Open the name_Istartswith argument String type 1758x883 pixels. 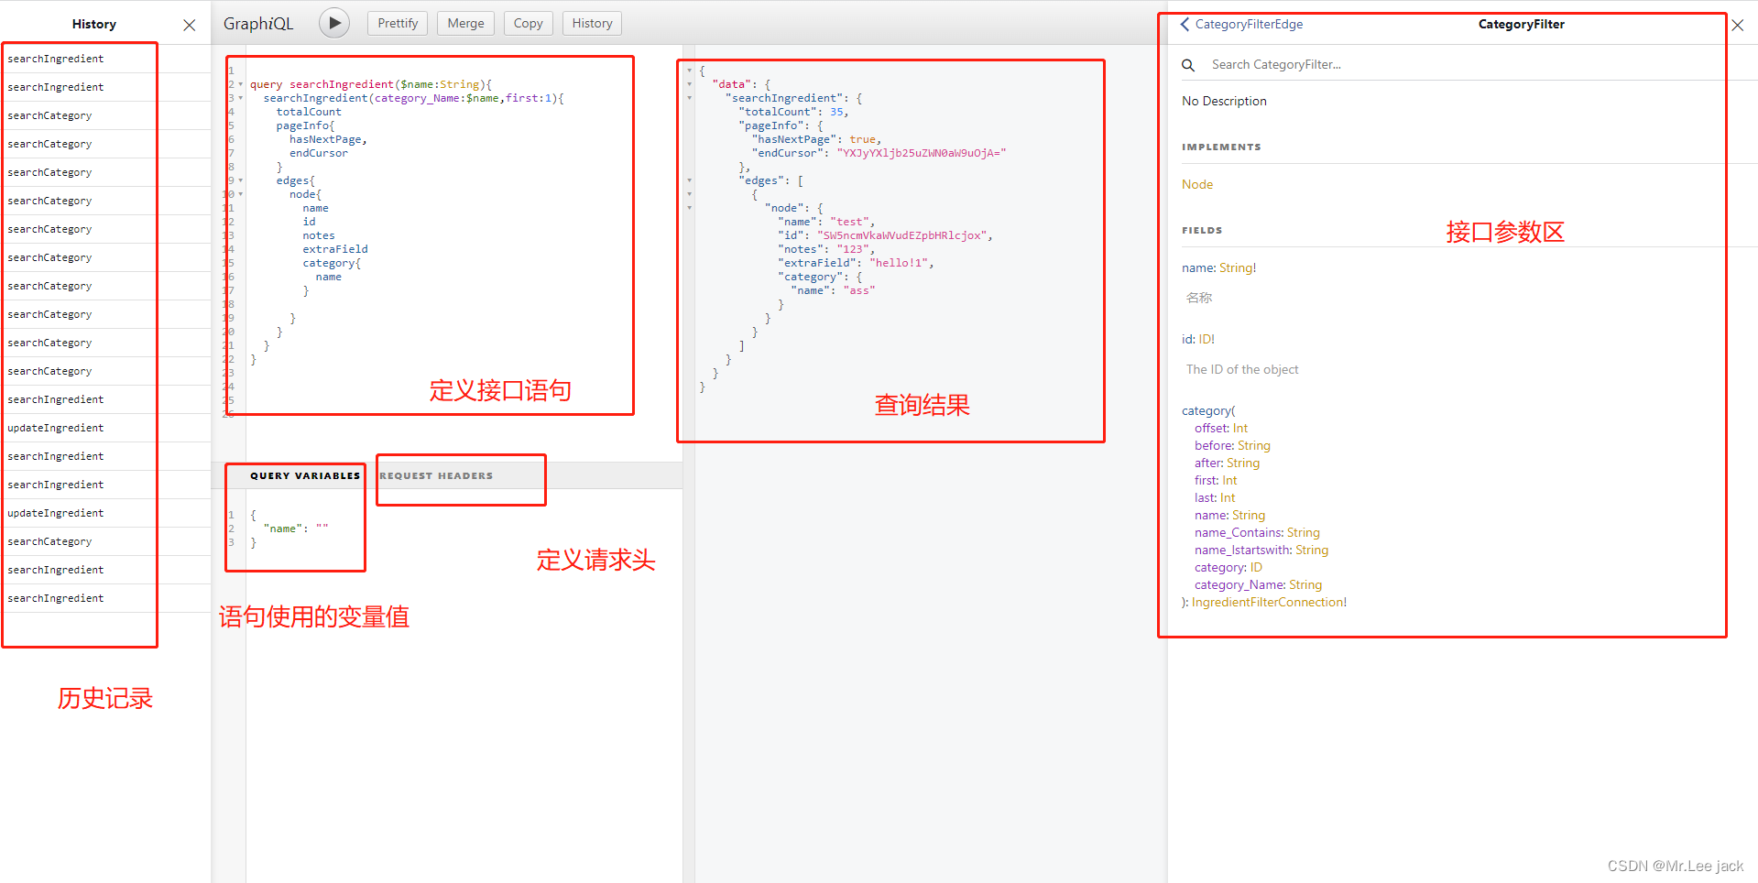point(1312,550)
